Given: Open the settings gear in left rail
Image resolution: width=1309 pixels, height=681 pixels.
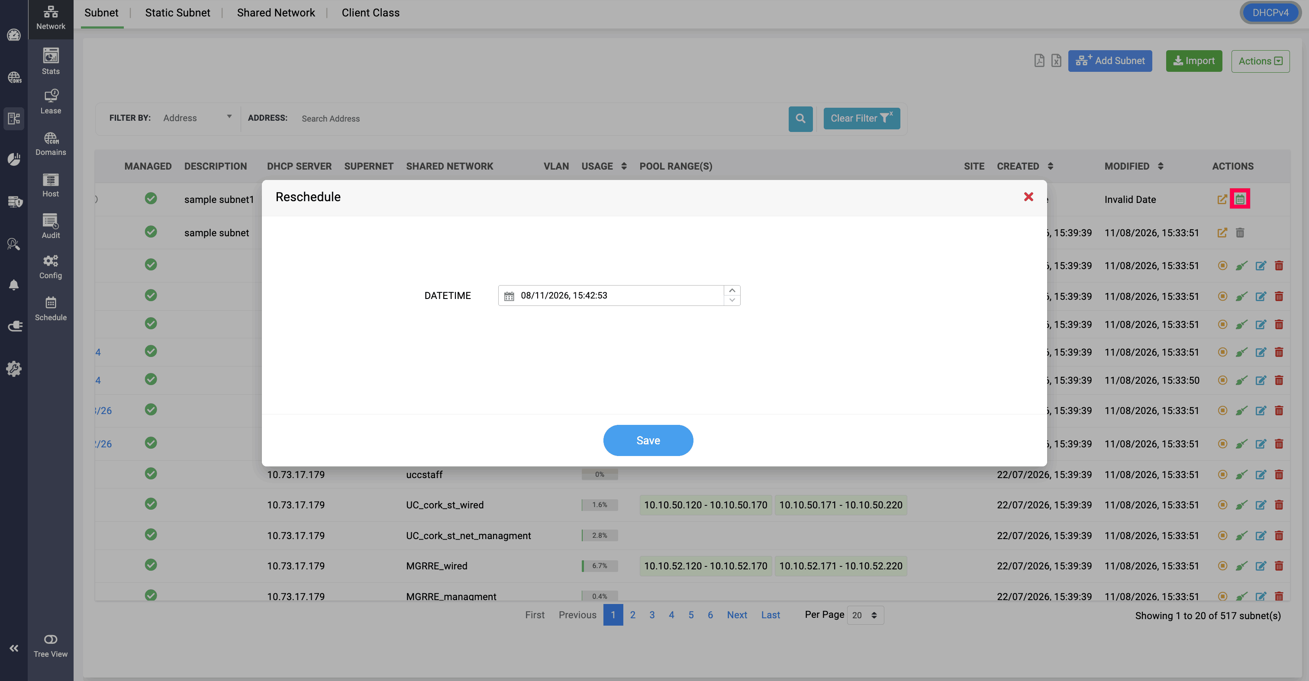Looking at the screenshot, I should click(14, 369).
